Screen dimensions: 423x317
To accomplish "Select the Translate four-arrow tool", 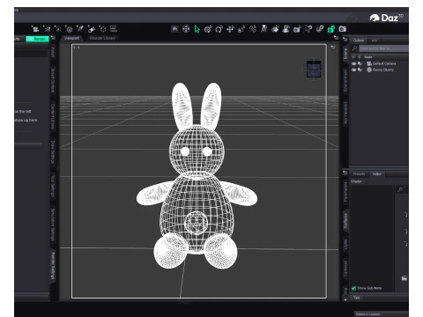I will (x=230, y=29).
